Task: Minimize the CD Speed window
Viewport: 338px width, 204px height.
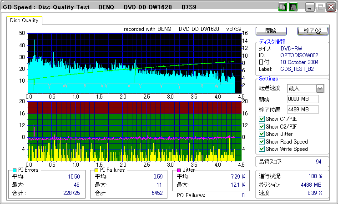Action: [x=310, y=7]
